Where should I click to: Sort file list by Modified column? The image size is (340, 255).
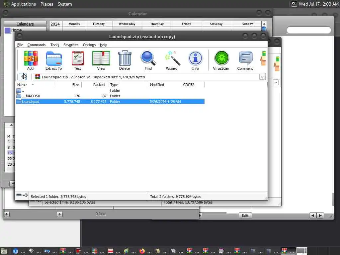point(164,85)
